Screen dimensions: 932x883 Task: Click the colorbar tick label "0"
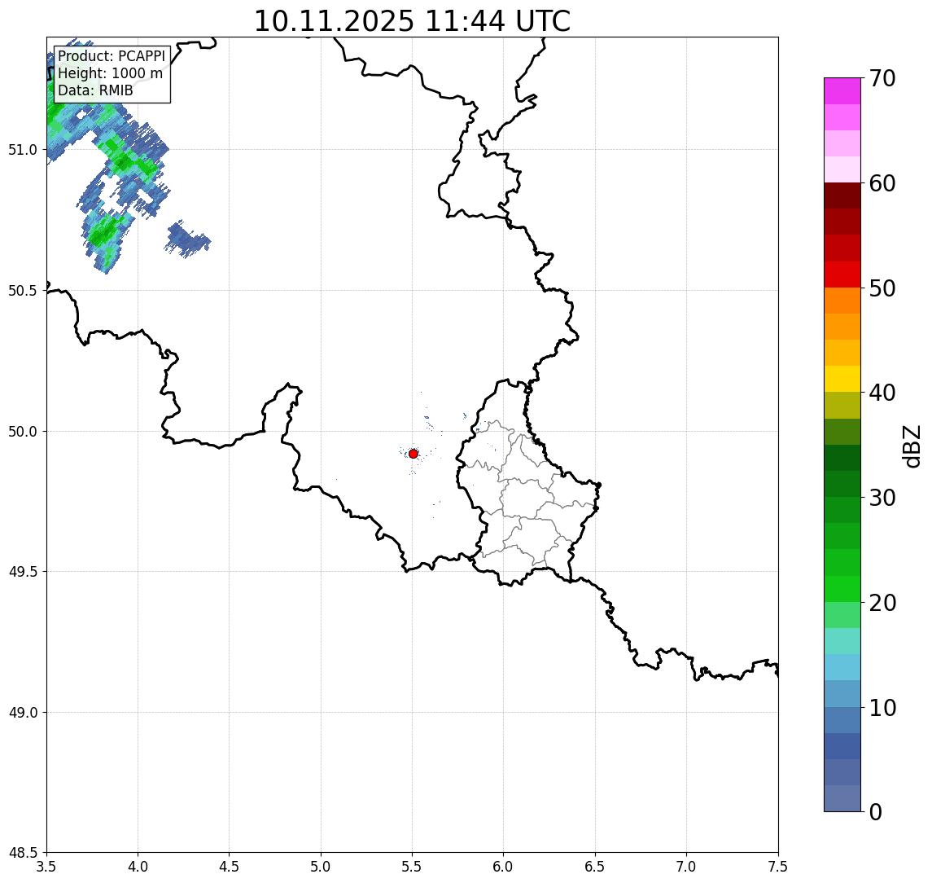(876, 811)
